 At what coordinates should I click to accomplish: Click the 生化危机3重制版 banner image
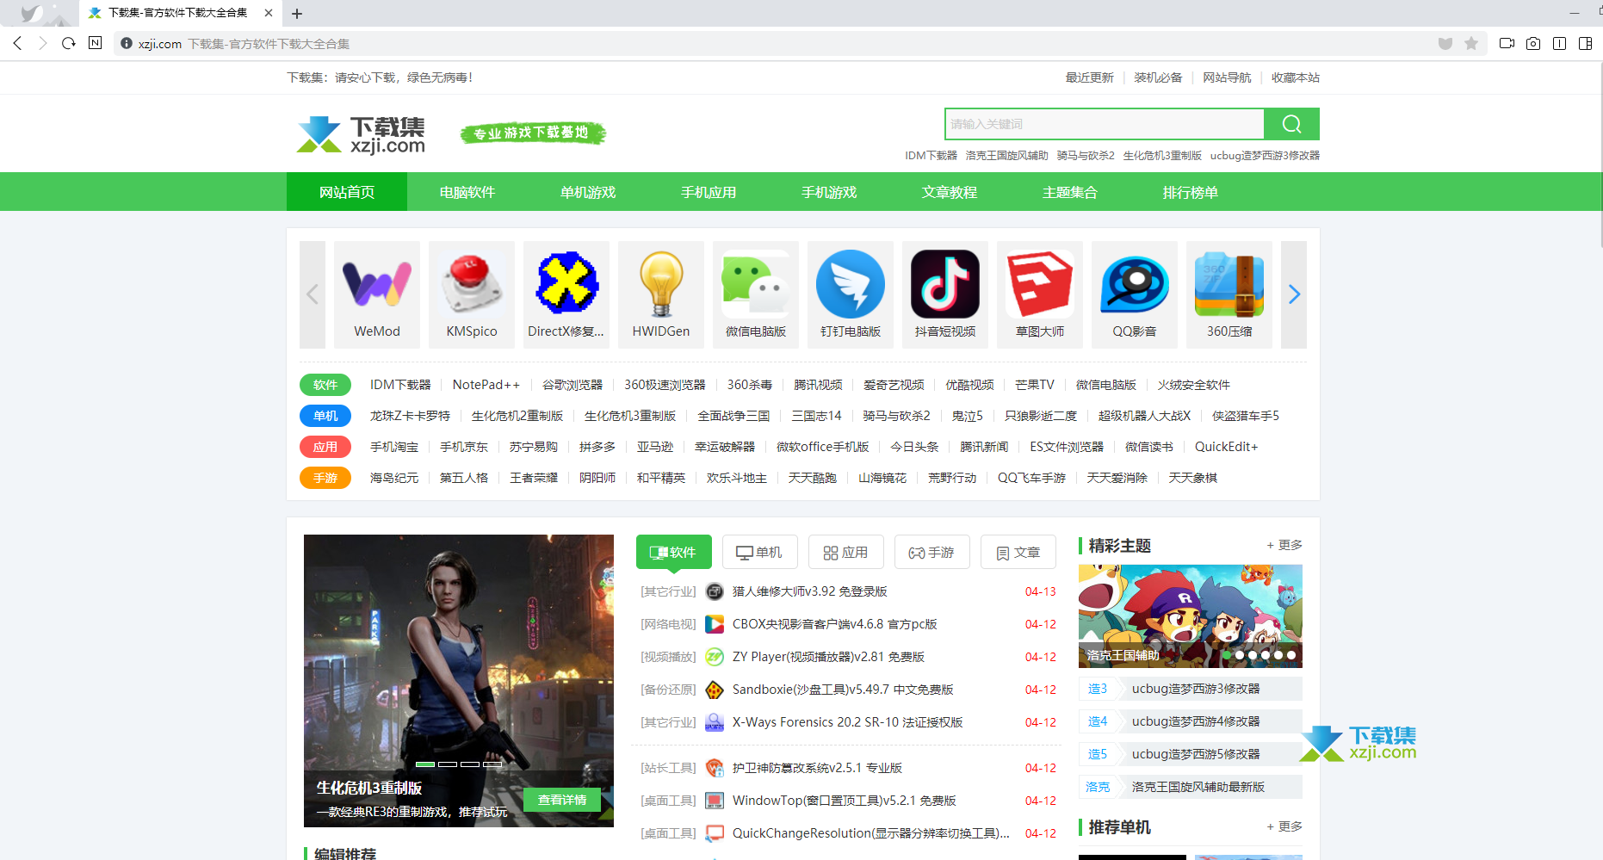(459, 681)
